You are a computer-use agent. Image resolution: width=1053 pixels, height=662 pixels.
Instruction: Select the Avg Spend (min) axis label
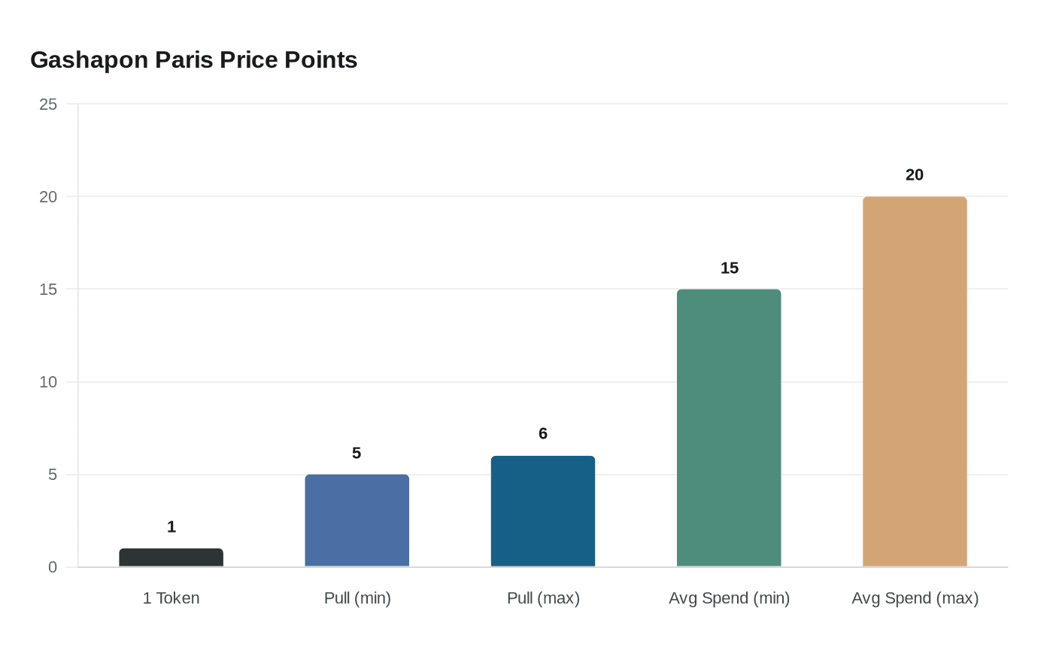pyautogui.click(x=729, y=598)
